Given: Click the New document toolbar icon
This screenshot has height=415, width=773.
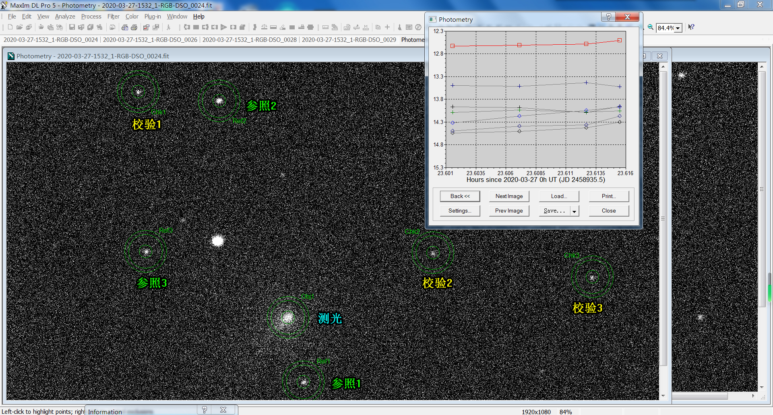Looking at the screenshot, I should tap(10, 27).
